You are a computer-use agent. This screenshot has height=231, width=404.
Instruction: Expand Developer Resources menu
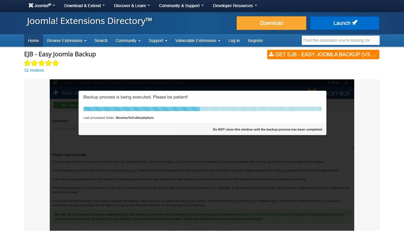click(x=235, y=6)
